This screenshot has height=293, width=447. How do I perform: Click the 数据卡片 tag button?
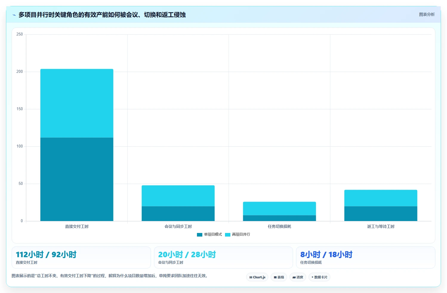pos(319,277)
